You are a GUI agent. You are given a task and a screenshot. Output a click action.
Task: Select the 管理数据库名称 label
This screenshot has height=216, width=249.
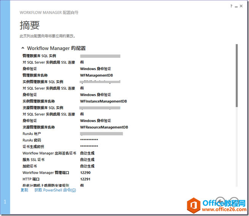tap(35, 75)
